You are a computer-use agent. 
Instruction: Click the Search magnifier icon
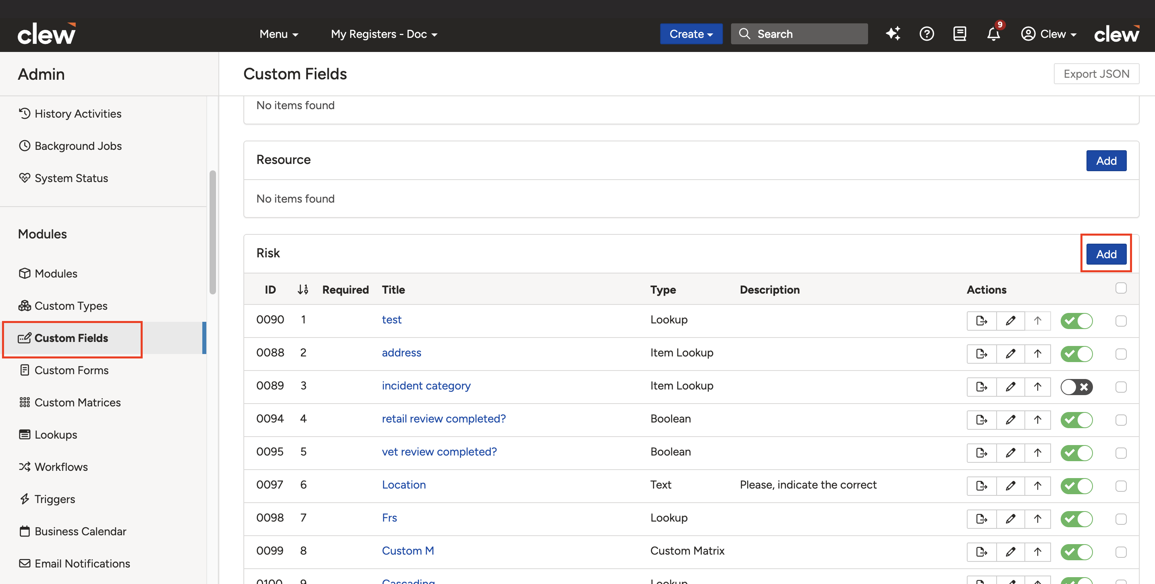[x=744, y=33]
